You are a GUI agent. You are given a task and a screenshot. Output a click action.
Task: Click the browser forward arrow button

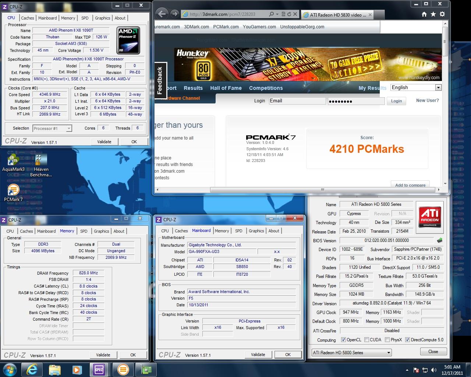[174, 14]
